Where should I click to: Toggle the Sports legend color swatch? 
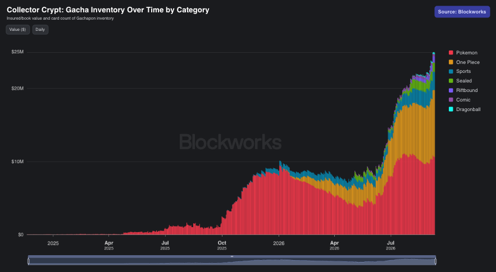click(x=451, y=71)
